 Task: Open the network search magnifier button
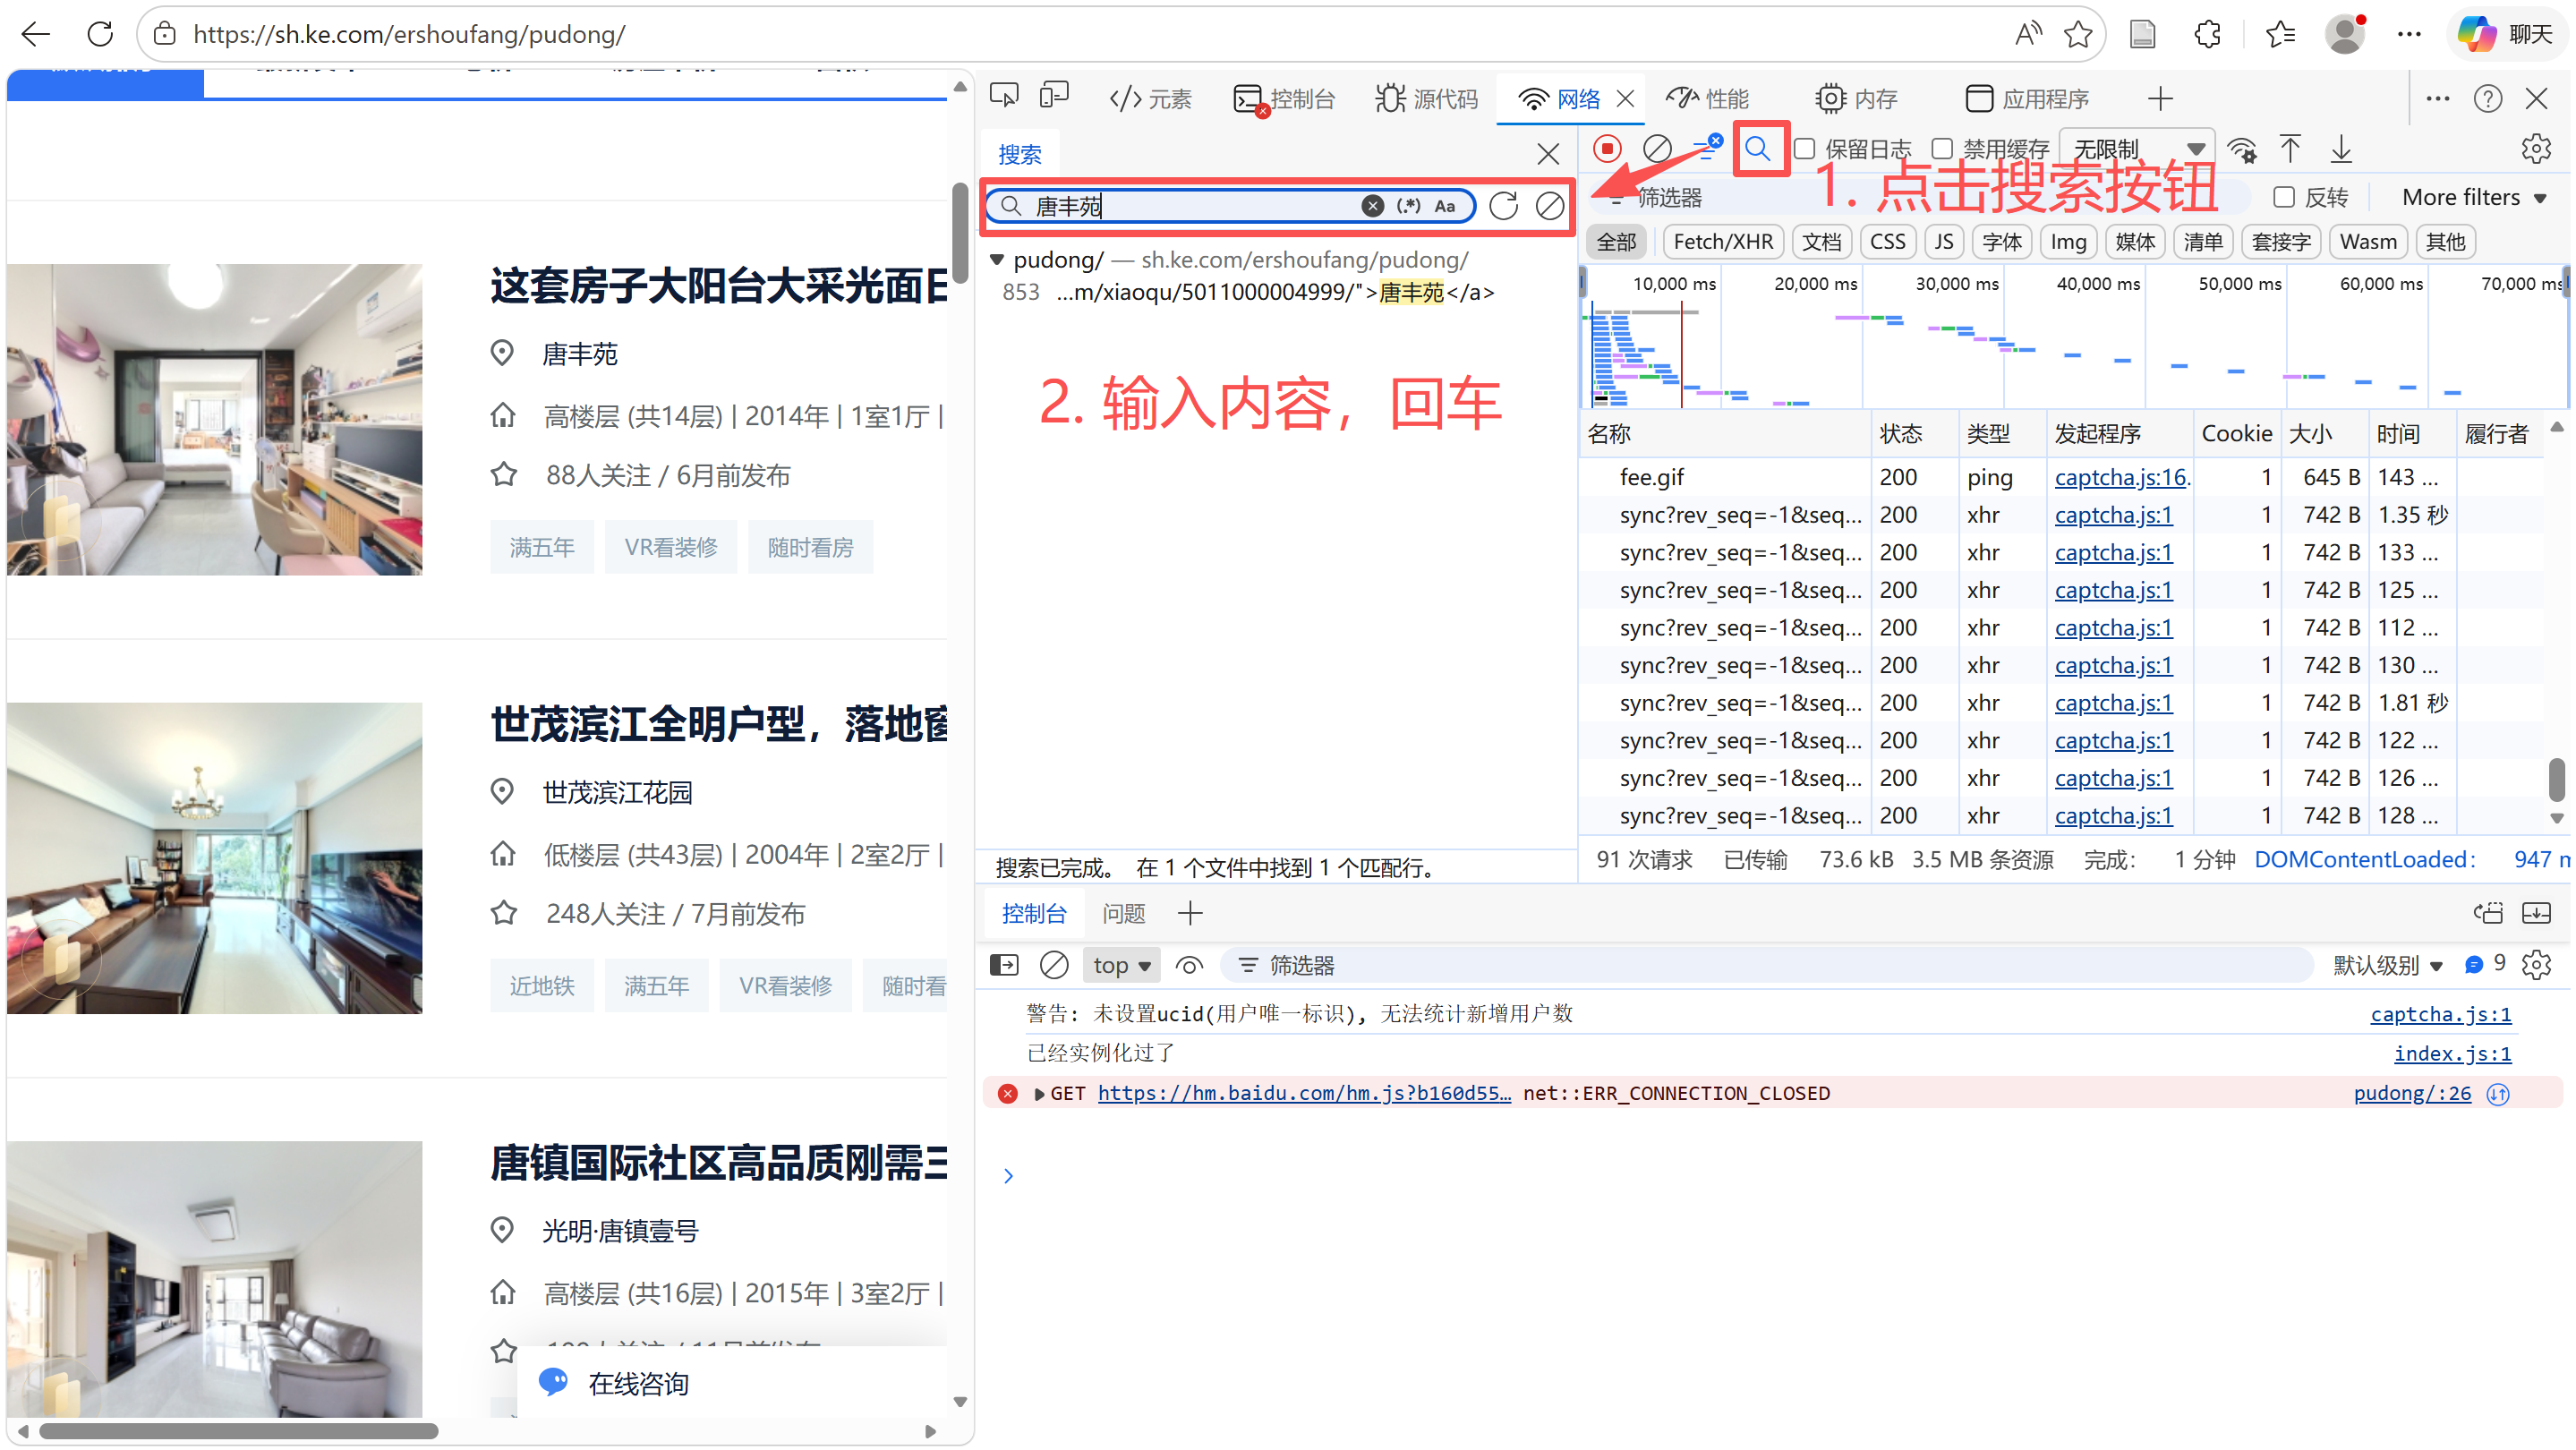click(x=1758, y=149)
